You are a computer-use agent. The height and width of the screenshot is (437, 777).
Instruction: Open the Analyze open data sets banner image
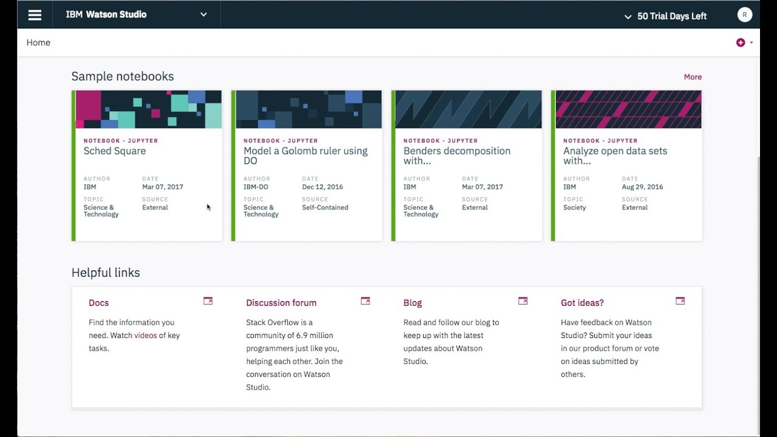[628, 109]
